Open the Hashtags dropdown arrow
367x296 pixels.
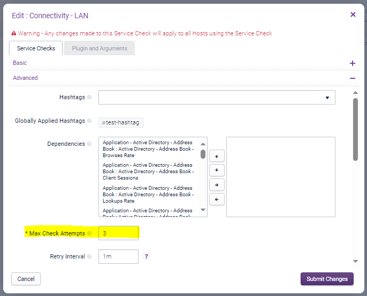click(327, 98)
